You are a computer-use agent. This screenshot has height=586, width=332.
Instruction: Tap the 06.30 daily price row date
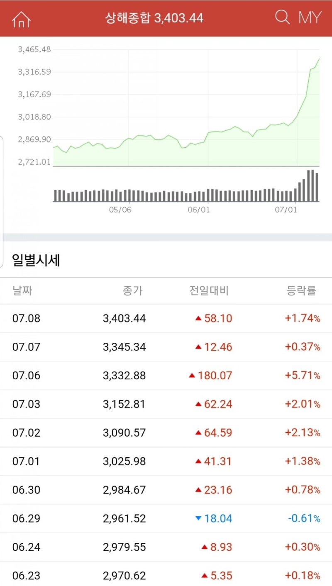click(27, 490)
